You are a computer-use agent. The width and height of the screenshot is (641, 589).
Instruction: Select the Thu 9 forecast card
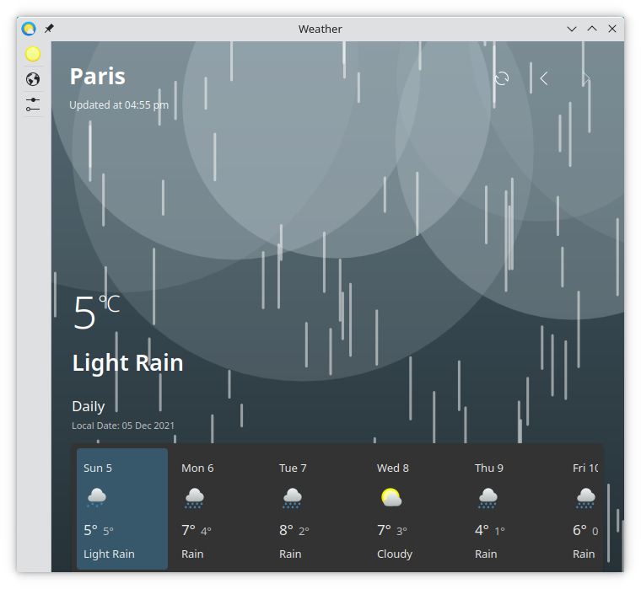click(x=514, y=509)
